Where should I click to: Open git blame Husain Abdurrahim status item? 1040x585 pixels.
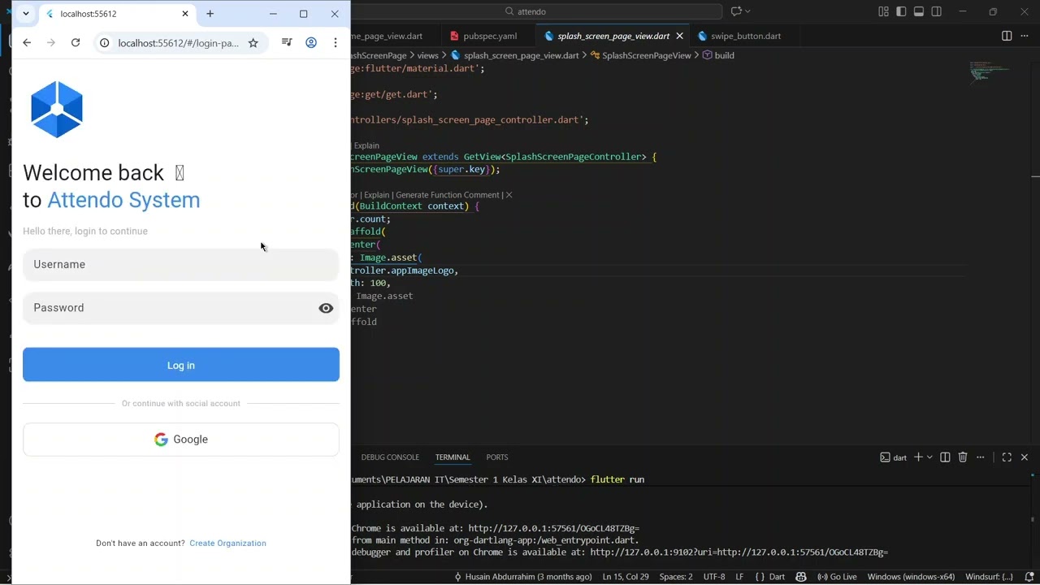pos(522,577)
